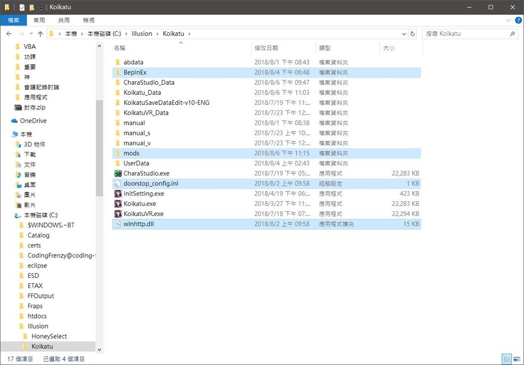Expand the ribbon with the chevron

509,20
